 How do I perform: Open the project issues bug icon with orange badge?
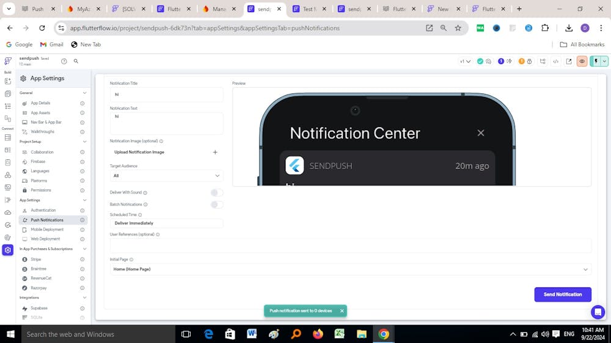[x=530, y=61]
